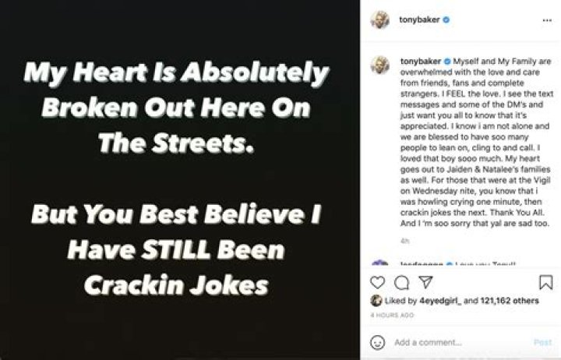Open comments with speech bubble icon
This screenshot has height=360, width=561.
tap(401, 283)
